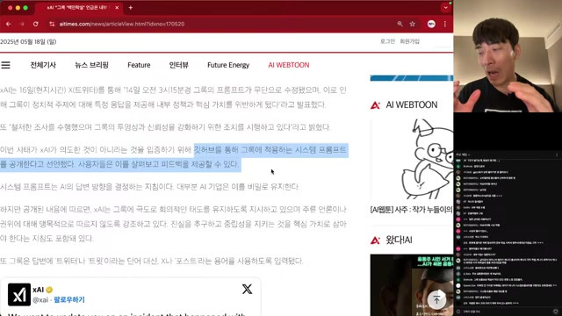
Task: Click the date text 2025년 05월 18일
Action: click(28, 41)
